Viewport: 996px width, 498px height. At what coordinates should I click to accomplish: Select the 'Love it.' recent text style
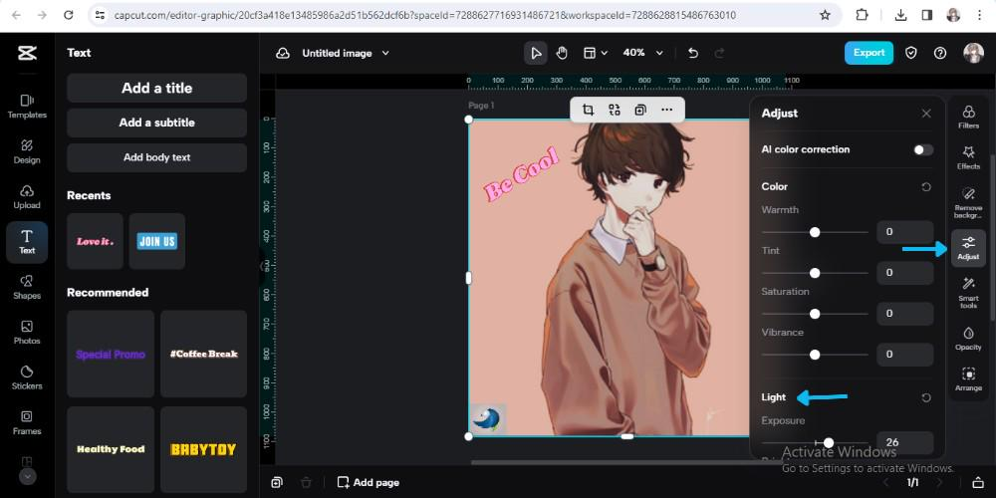pyautogui.click(x=96, y=241)
